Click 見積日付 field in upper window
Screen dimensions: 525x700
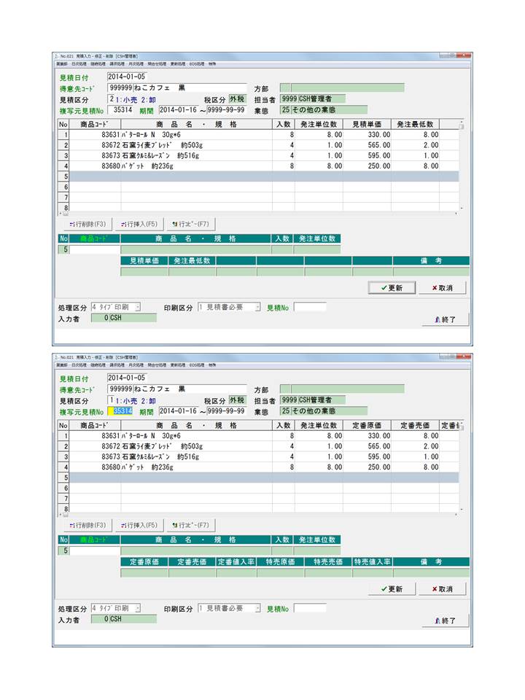pyautogui.click(x=127, y=77)
